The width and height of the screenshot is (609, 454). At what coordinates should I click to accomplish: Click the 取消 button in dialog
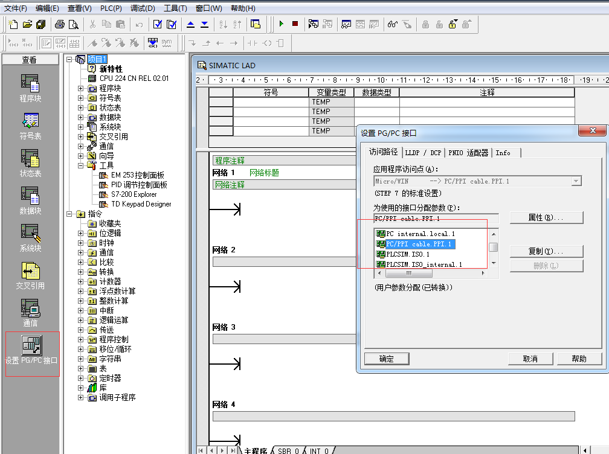pos(530,359)
